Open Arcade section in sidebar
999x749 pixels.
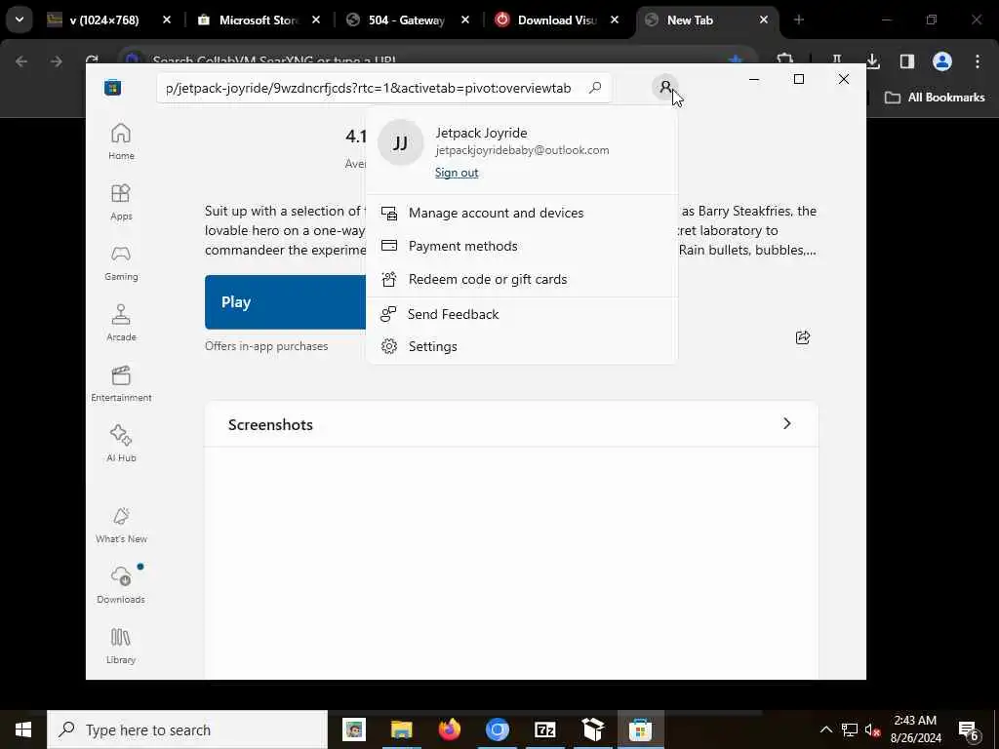point(121,323)
